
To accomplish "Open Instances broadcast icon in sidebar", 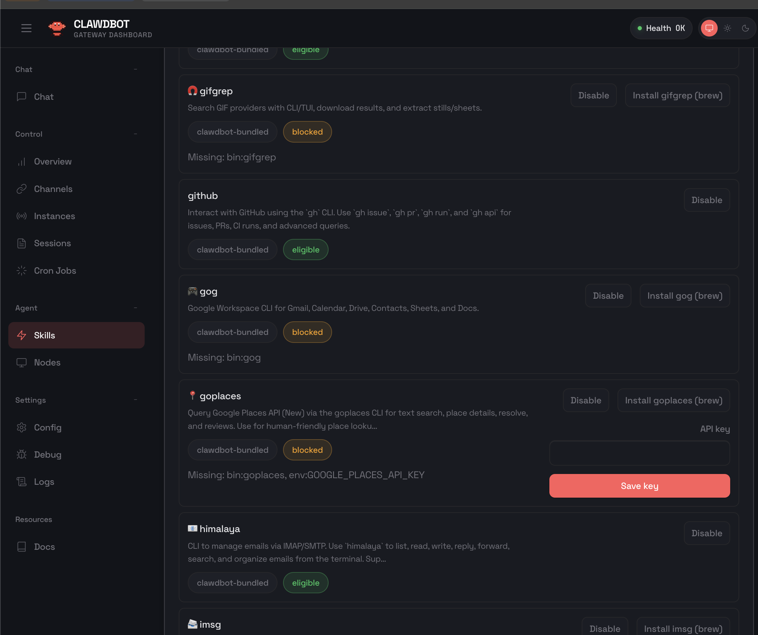I will [22, 216].
